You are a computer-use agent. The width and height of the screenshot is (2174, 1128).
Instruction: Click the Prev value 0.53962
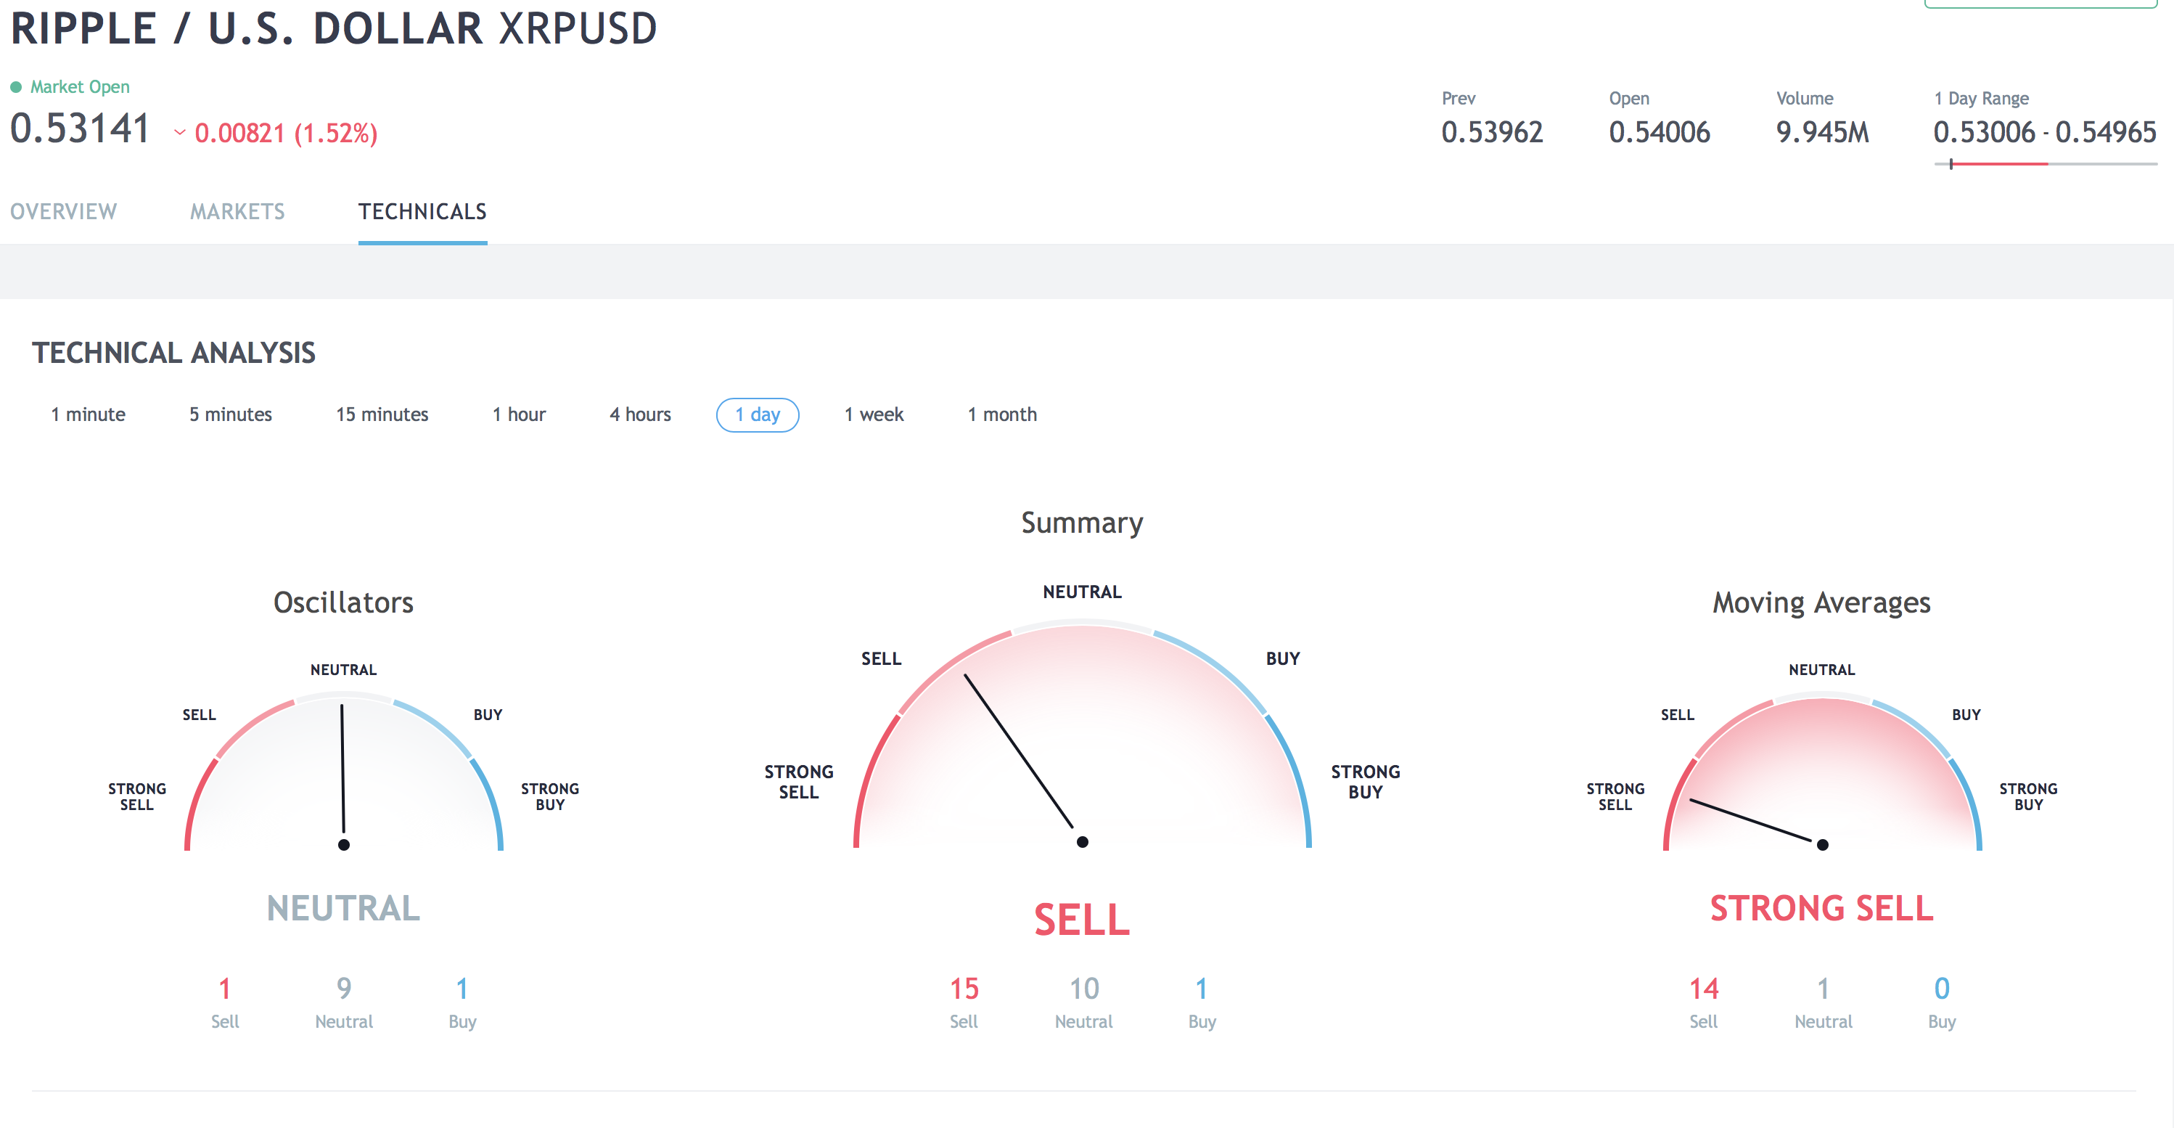[x=1491, y=133]
